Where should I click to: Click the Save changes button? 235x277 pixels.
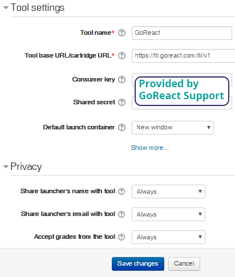coord(138,264)
